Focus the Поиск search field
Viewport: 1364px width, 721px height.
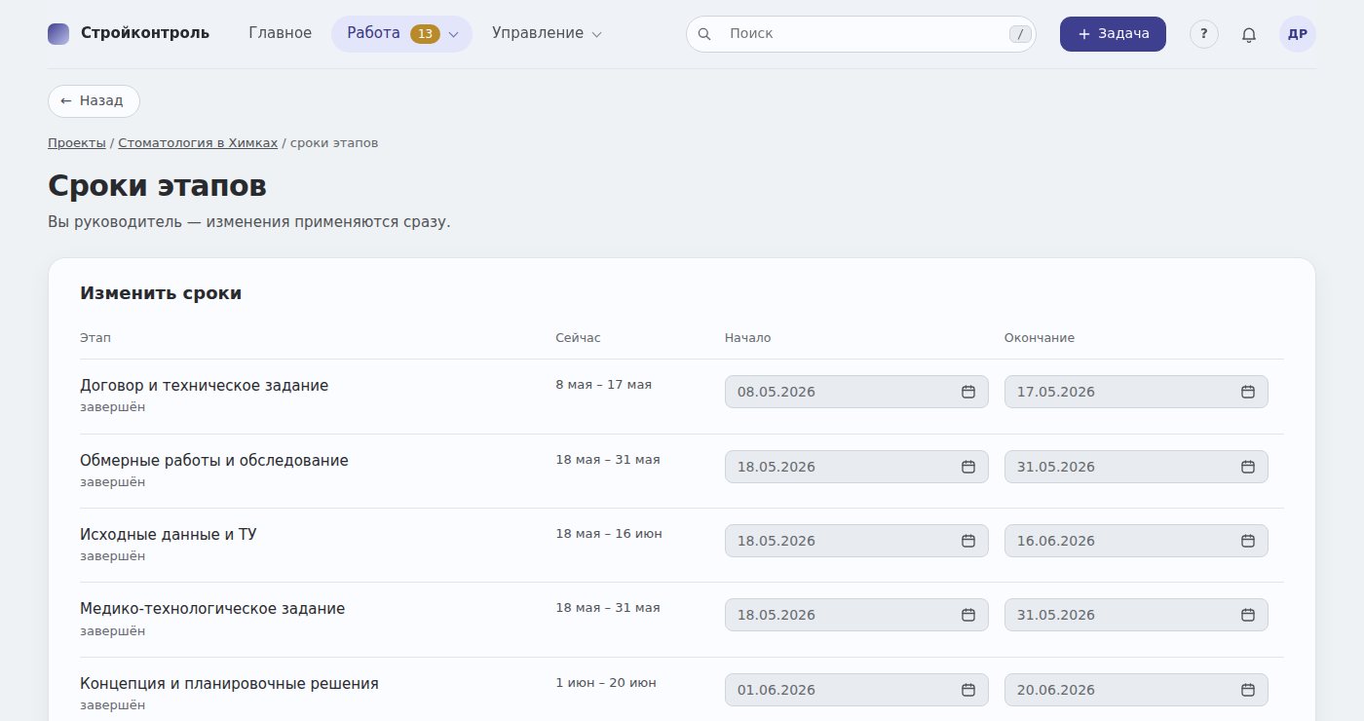[x=861, y=34]
